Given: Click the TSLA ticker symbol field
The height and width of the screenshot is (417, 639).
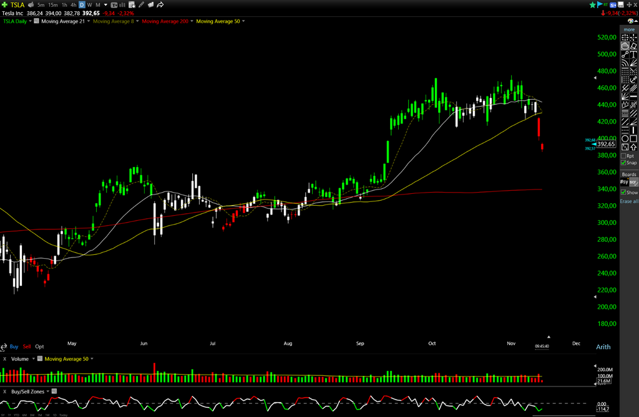Looking at the screenshot, I should pyautogui.click(x=17, y=5).
